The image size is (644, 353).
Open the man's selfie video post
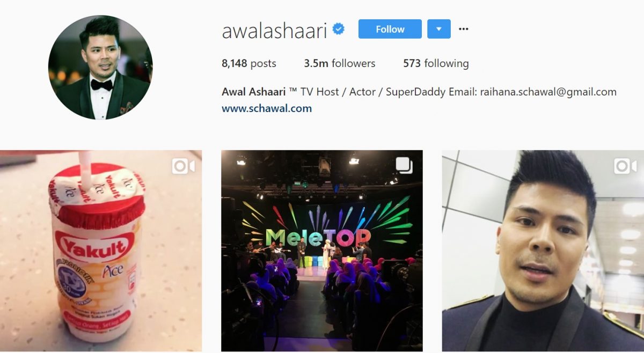[x=543, y=251]
